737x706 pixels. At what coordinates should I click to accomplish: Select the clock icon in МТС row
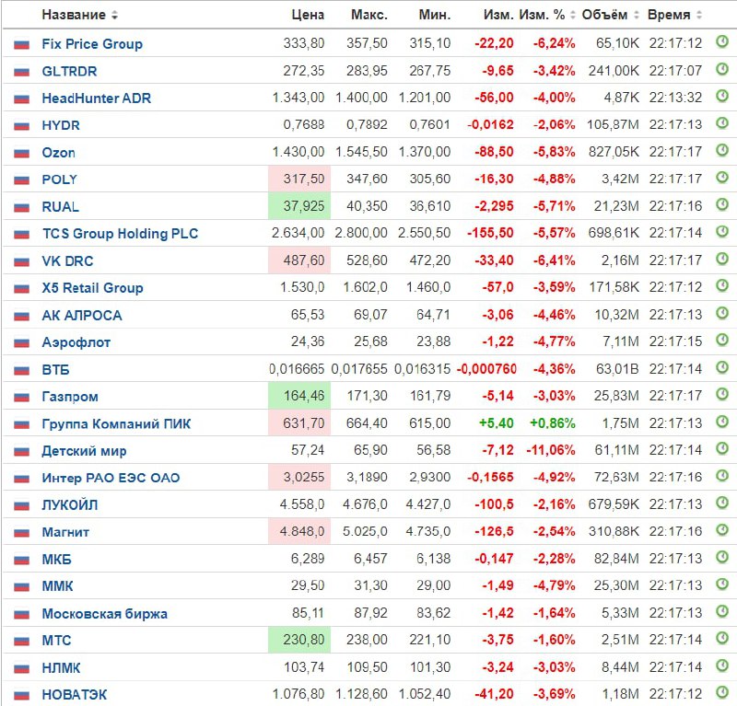click(x=722, y=640)
